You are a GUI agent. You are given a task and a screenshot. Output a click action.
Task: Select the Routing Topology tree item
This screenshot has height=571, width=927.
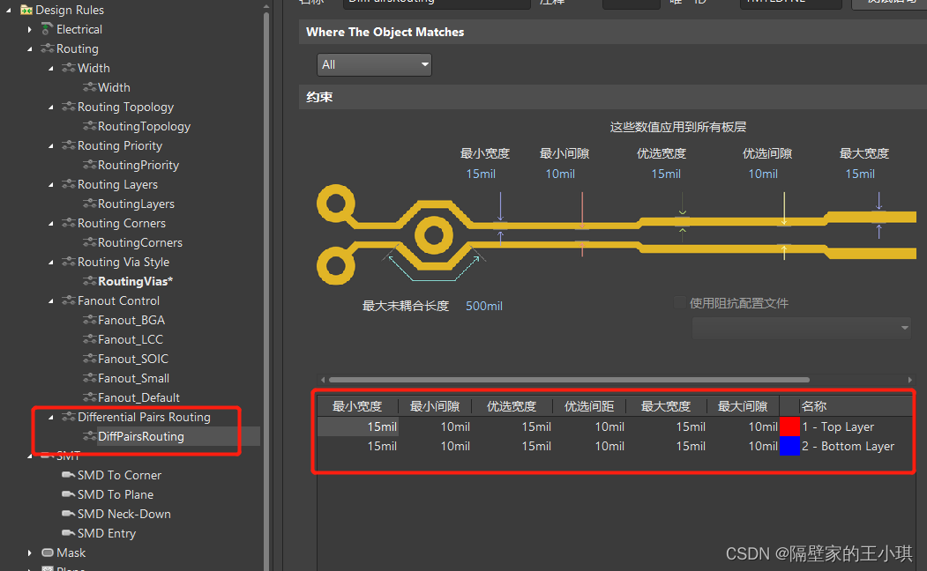(x=125, y=107)
